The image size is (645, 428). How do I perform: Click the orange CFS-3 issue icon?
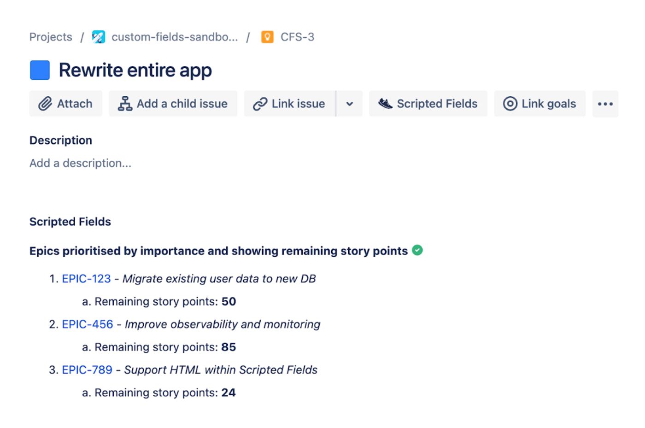pyautogui.click(x=267, y=37)
